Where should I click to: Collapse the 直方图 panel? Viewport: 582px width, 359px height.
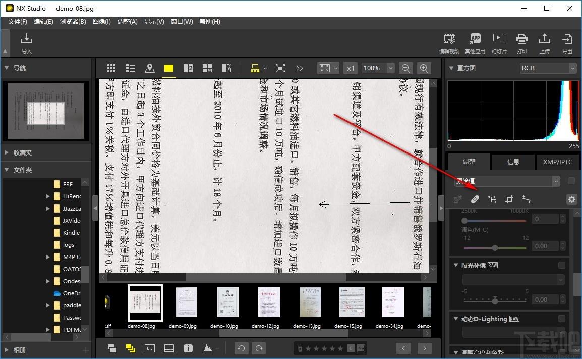(x=451, y=68)
